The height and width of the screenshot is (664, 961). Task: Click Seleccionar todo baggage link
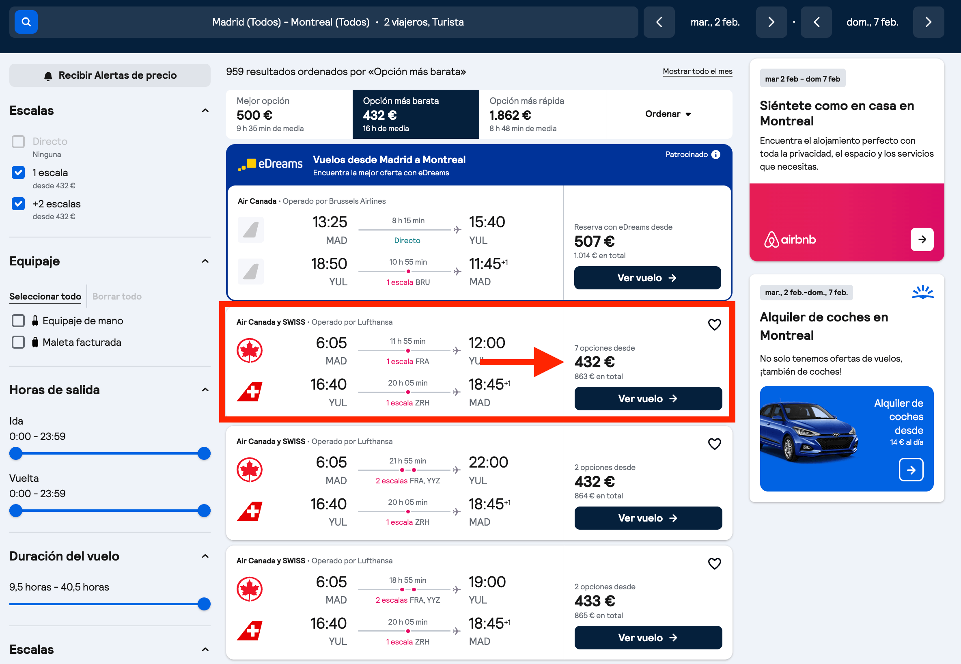coord(45,297)
